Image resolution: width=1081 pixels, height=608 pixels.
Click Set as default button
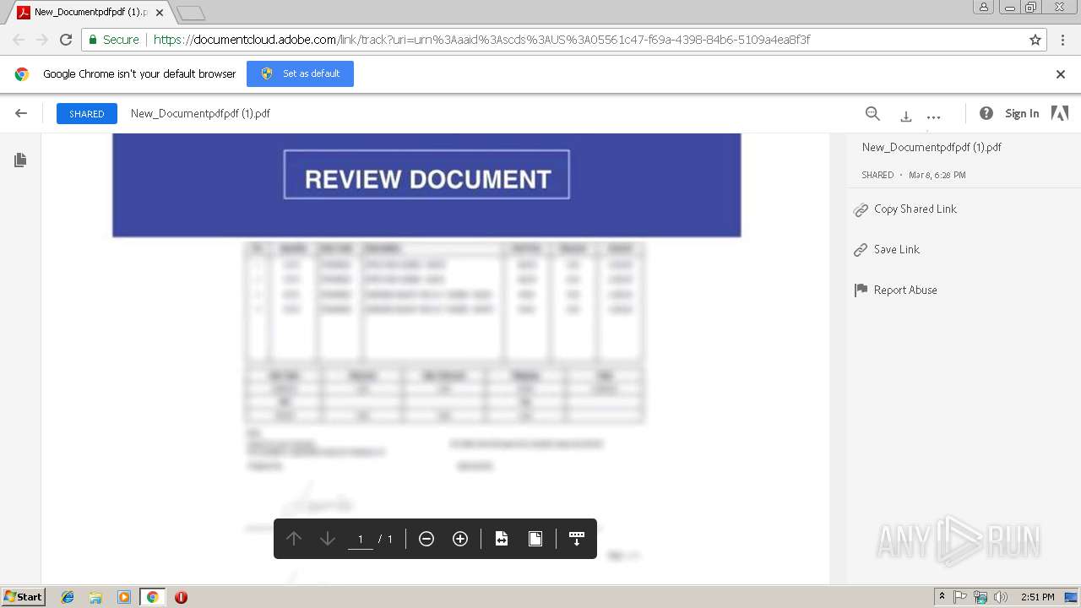tap(300, 73)
